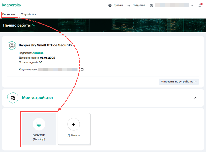Expand the Начало работы chevron
The image size is (206, 152).
(x=34, y=25)
